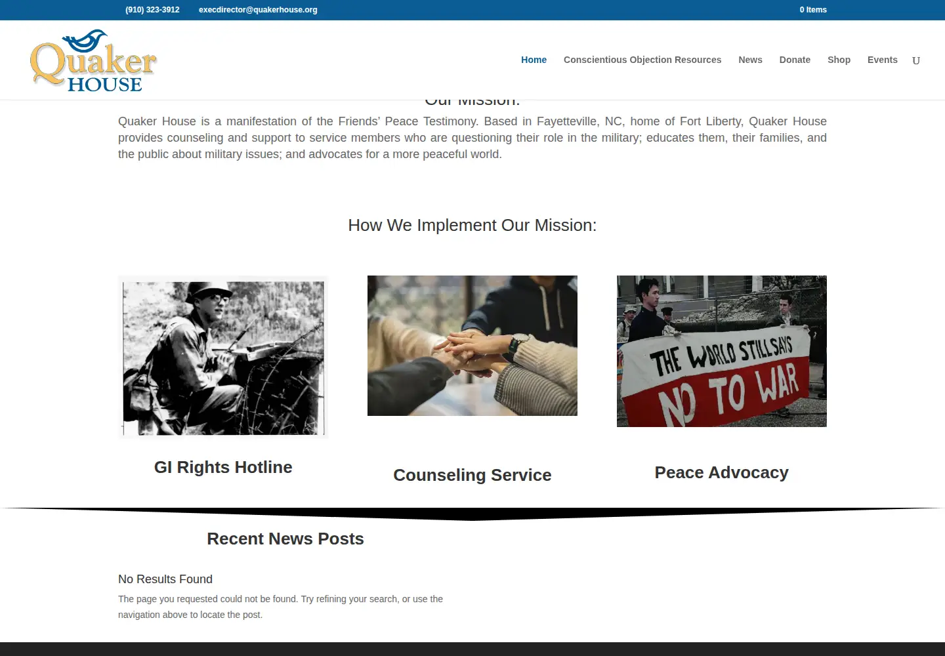Image resolution: width=945 pixels, height=656 pixels.
Task: Go to Conscientious Objection Resources
Action: tap(642, 60)
